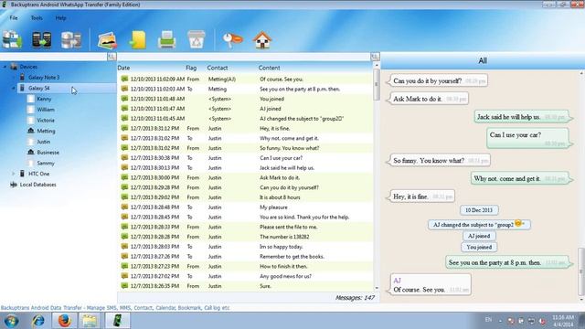Click the phone-to-phone transfer toolbar icon
The width and height of the screenshot is (585, 329).
pos(41,40)
